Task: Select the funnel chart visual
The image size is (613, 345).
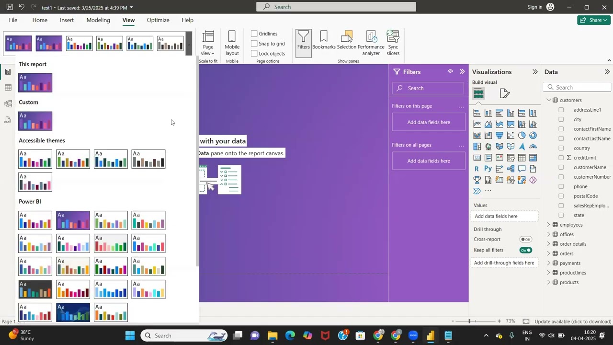Action: pyautogui.click(x=499, y=136)
